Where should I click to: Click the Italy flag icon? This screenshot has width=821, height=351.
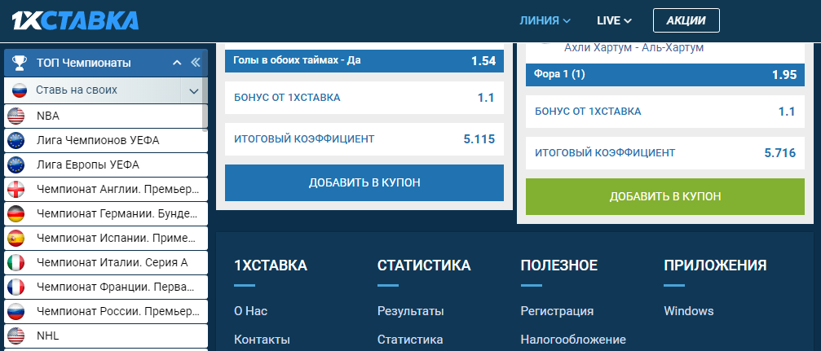point(16,262)
